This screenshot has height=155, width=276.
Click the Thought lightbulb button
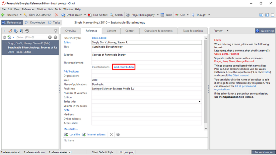[x=199, y=15]
